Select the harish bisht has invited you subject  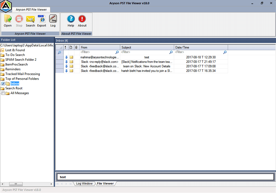(x=147, y=71)
